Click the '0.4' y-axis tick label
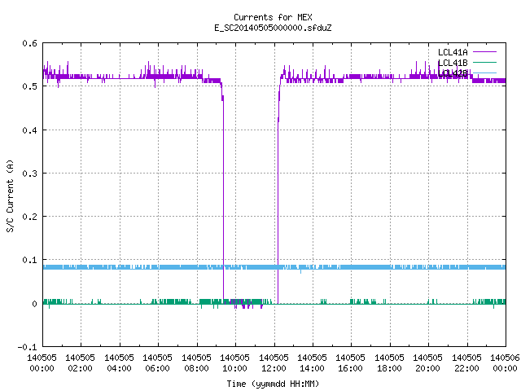 (x=29, y=130)
